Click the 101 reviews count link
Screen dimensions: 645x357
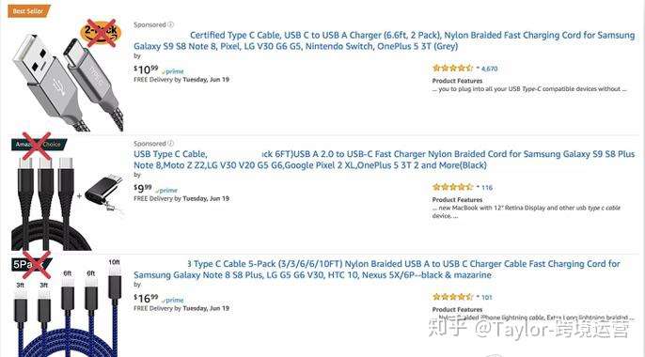click(x=487, y=297)
